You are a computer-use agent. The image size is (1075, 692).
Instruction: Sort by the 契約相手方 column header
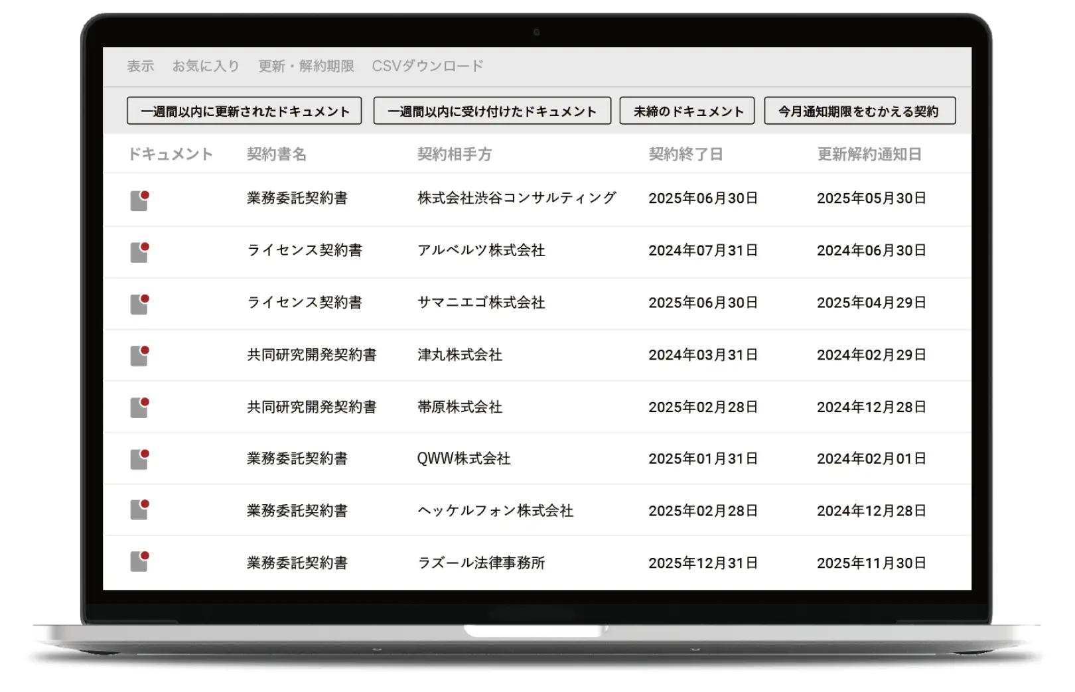[x=455, y=155]
